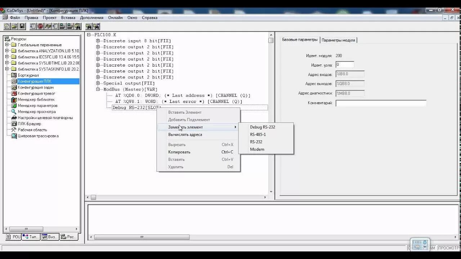461x259 pixels.
Task: Expand Special output[FIX] node
Action: click(x=98, y=83)
